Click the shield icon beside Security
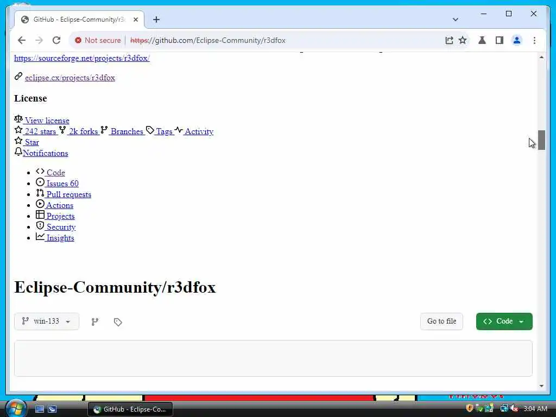Screen dimensions: 556x417 40,225
